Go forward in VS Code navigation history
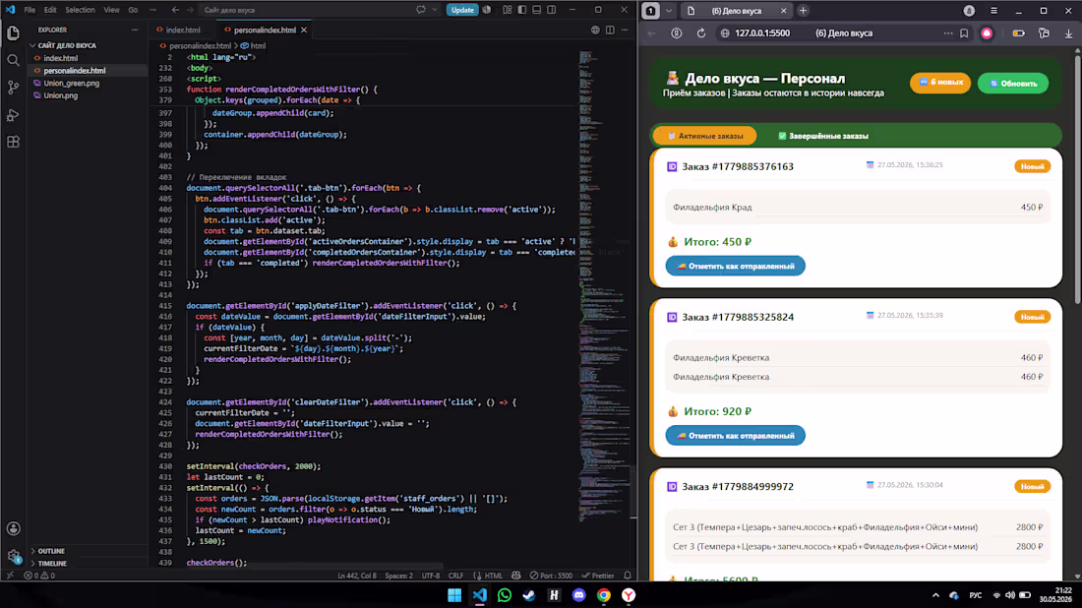The image size is (1082, 608). click(x=190, y=10)
